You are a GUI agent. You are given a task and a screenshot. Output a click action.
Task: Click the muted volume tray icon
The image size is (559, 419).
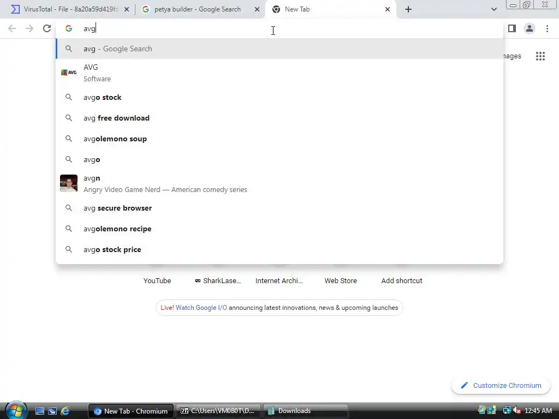pyautogui.click(x=517, y=410)
